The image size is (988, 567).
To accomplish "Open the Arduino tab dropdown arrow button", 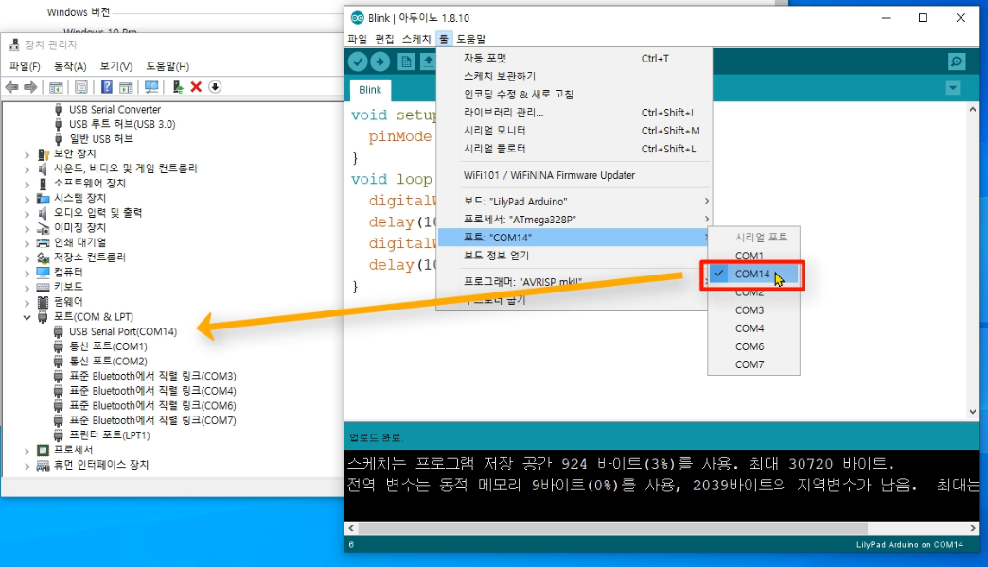I will pos(953,88).
